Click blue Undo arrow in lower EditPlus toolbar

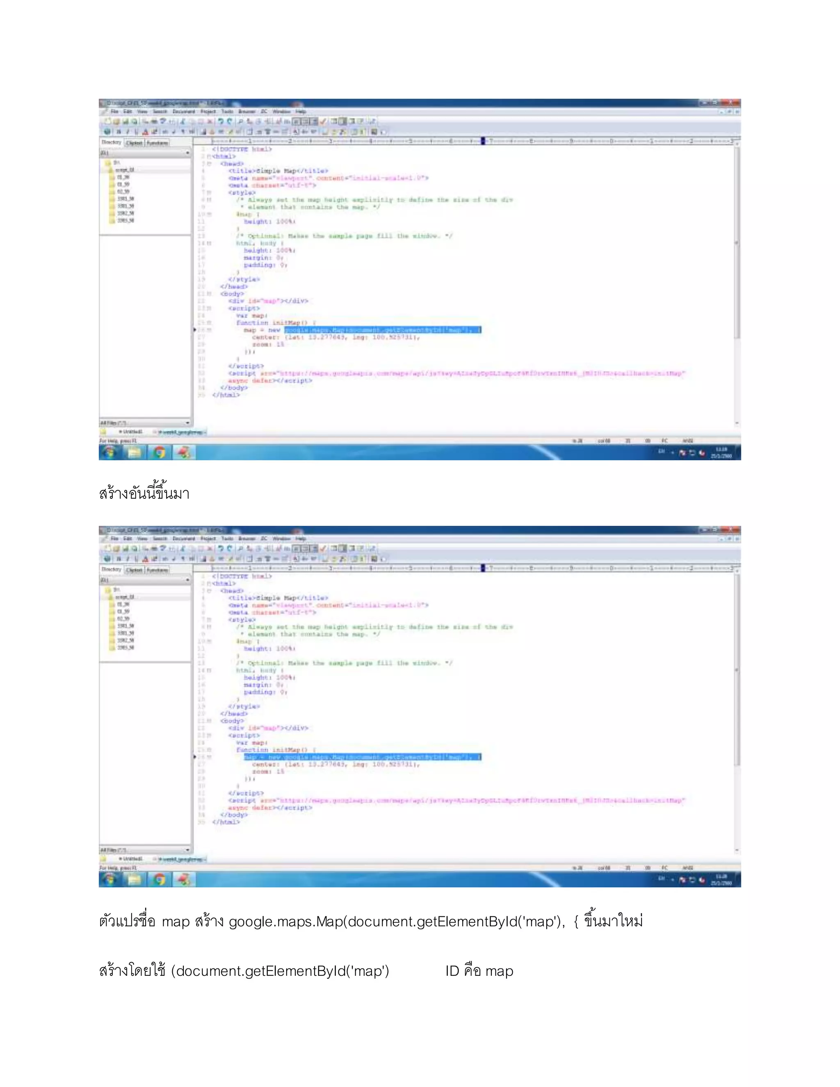coord(221,548)
